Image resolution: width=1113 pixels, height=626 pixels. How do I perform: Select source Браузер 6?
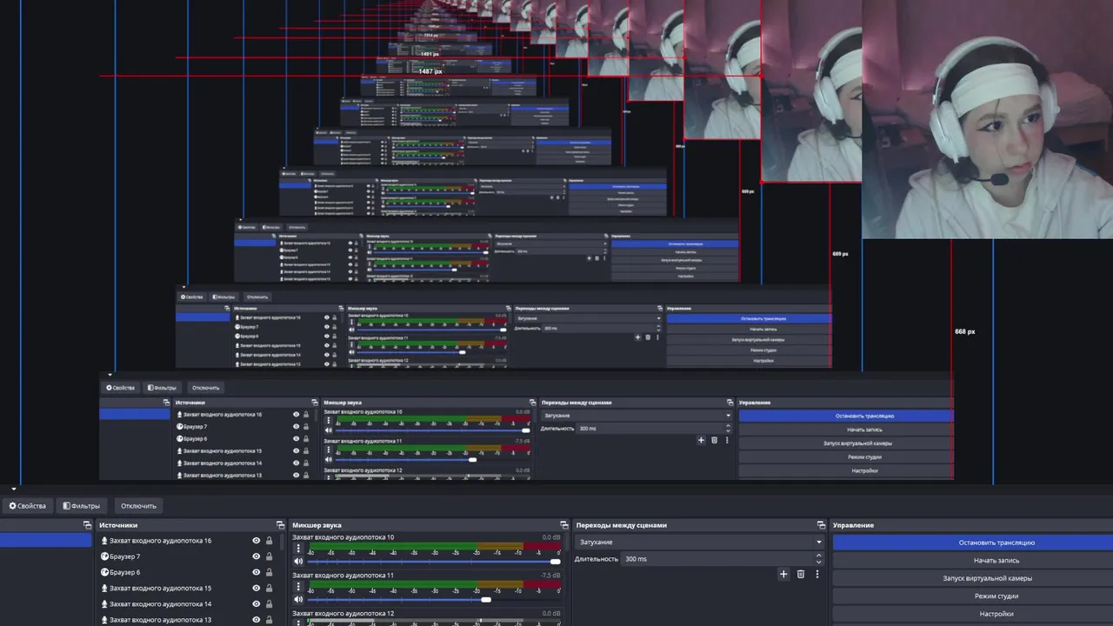(124, 572)
